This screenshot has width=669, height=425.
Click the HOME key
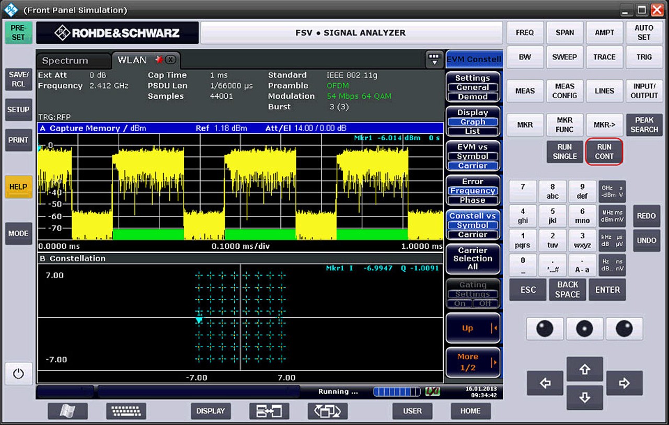[x=470, y=411]
